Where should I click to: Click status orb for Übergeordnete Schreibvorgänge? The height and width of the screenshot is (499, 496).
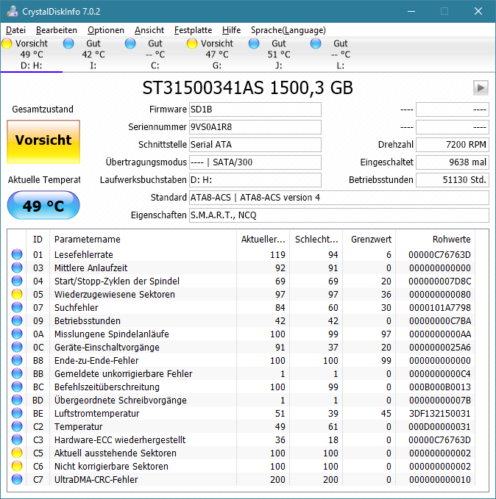click(17, 400)
